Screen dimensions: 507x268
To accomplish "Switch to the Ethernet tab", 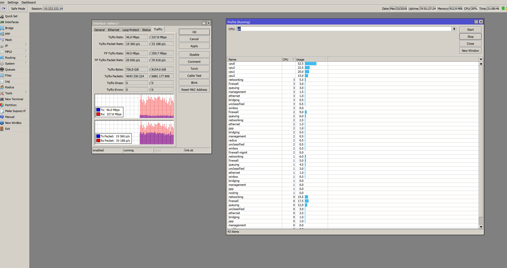I will pyautogui.click(x=113, y=30).
